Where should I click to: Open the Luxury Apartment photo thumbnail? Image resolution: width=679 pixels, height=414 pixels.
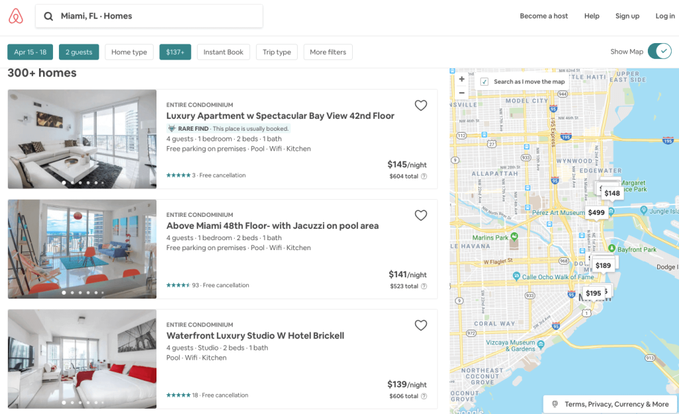tap(82, 139)
